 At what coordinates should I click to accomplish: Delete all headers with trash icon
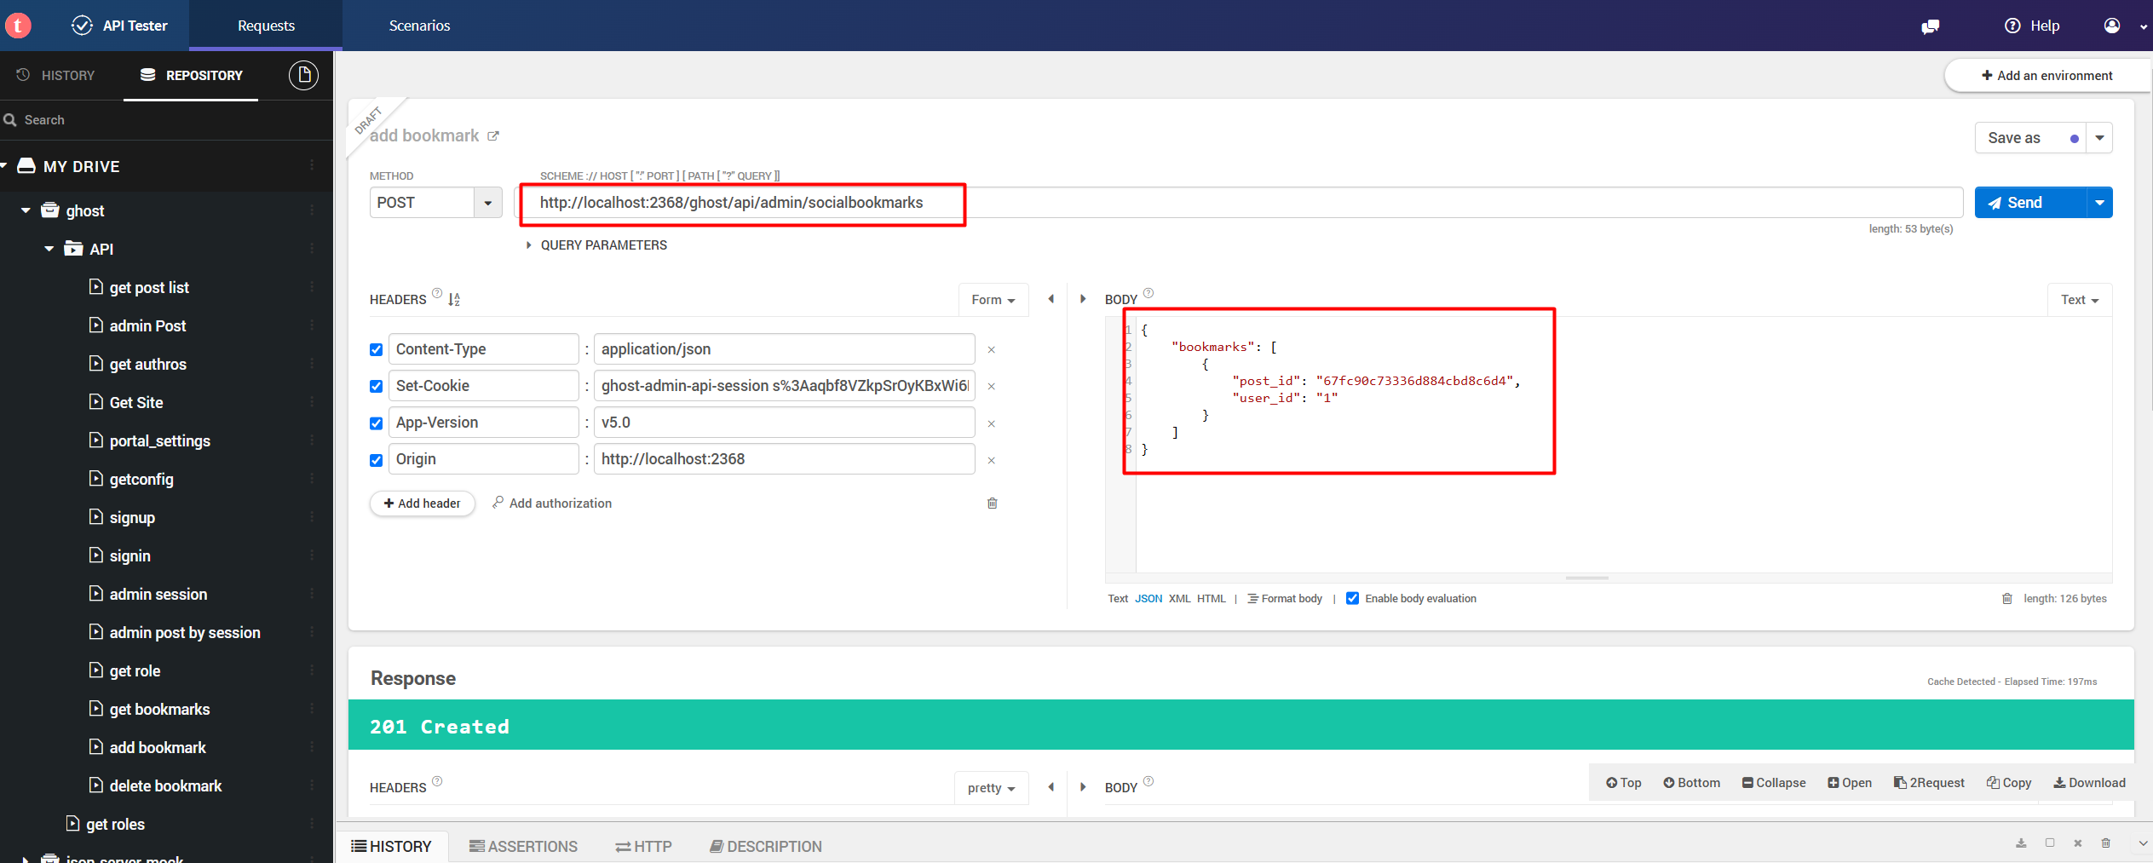992,503
